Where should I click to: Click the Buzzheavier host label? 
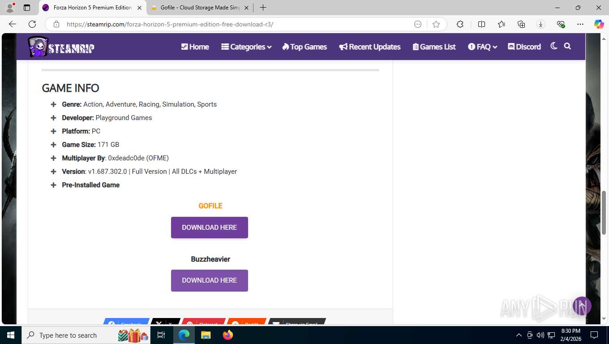(210, 259)
